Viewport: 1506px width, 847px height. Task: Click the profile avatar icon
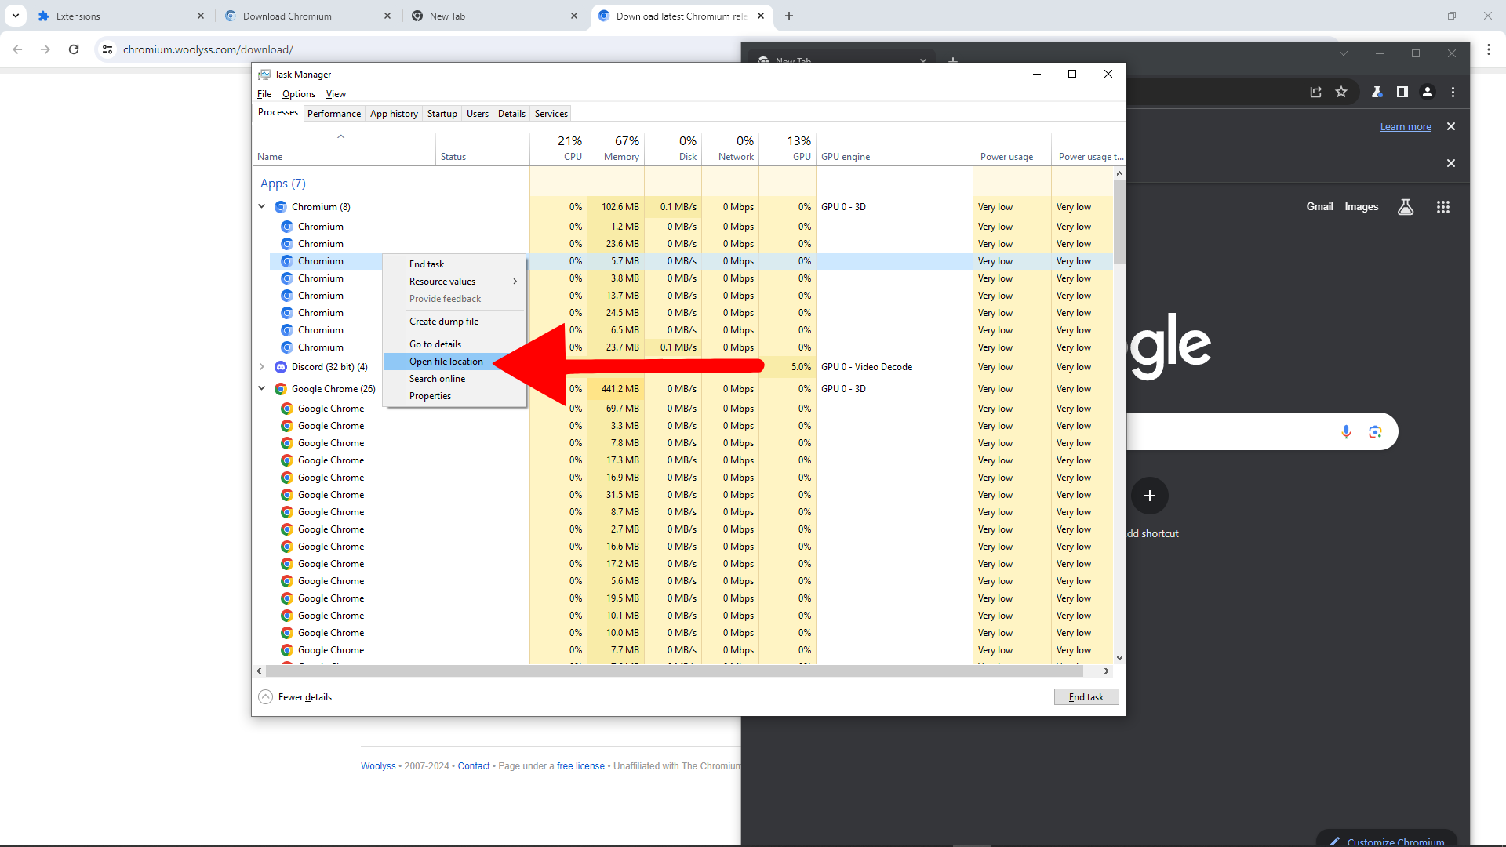point(1428,92)
